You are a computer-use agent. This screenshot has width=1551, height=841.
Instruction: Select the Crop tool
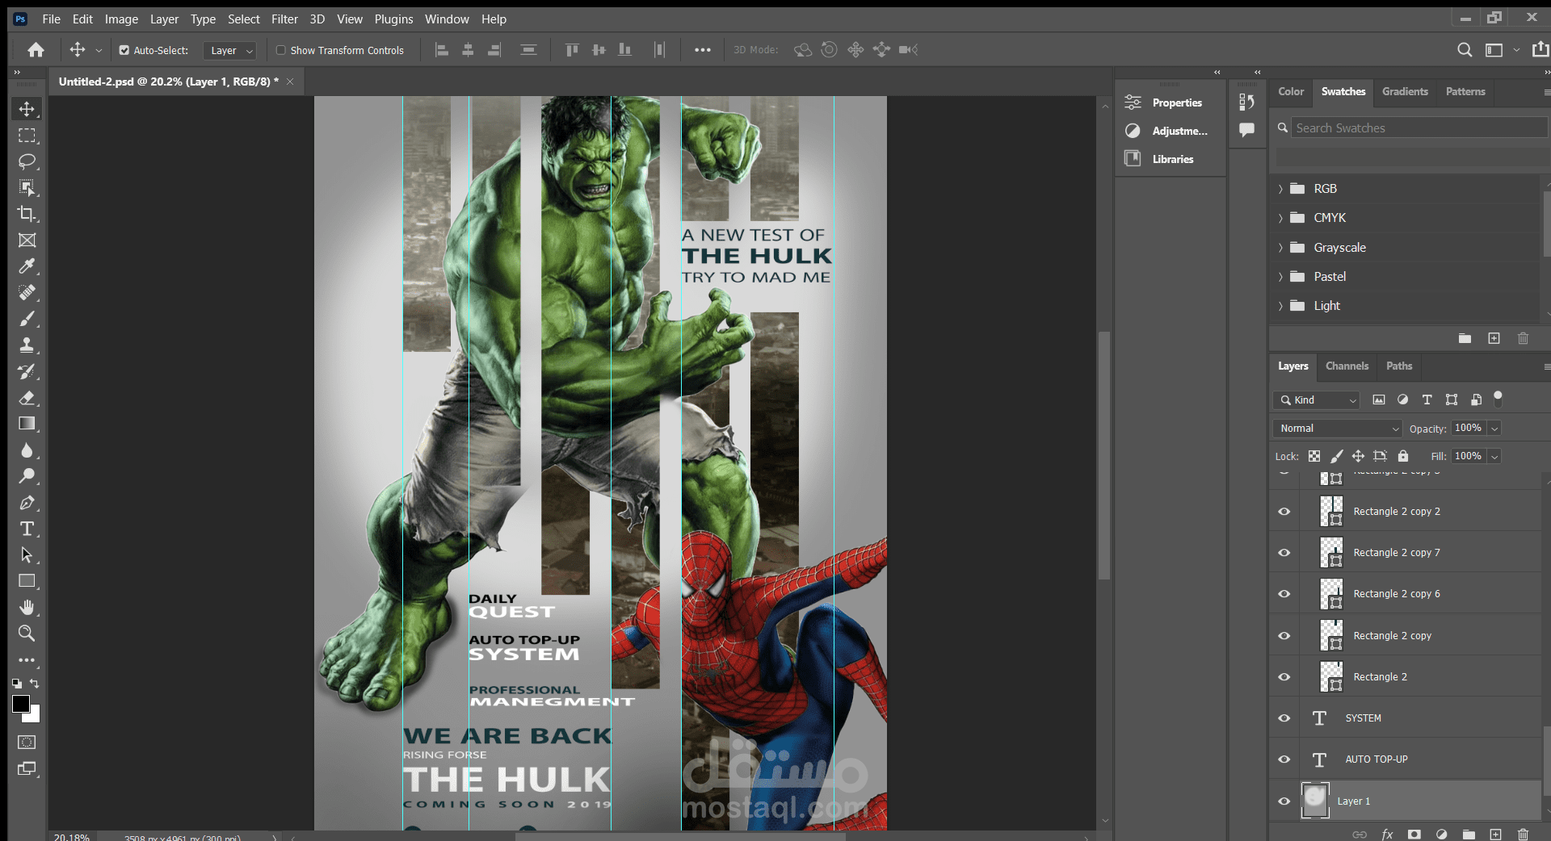[x=27, y=214]
